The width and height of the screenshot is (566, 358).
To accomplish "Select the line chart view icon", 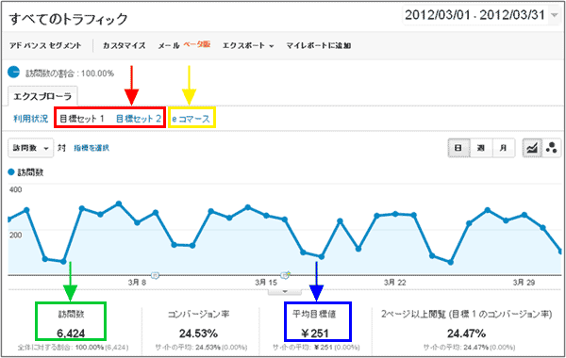I will pyautogui.click(x=532, y=148).
